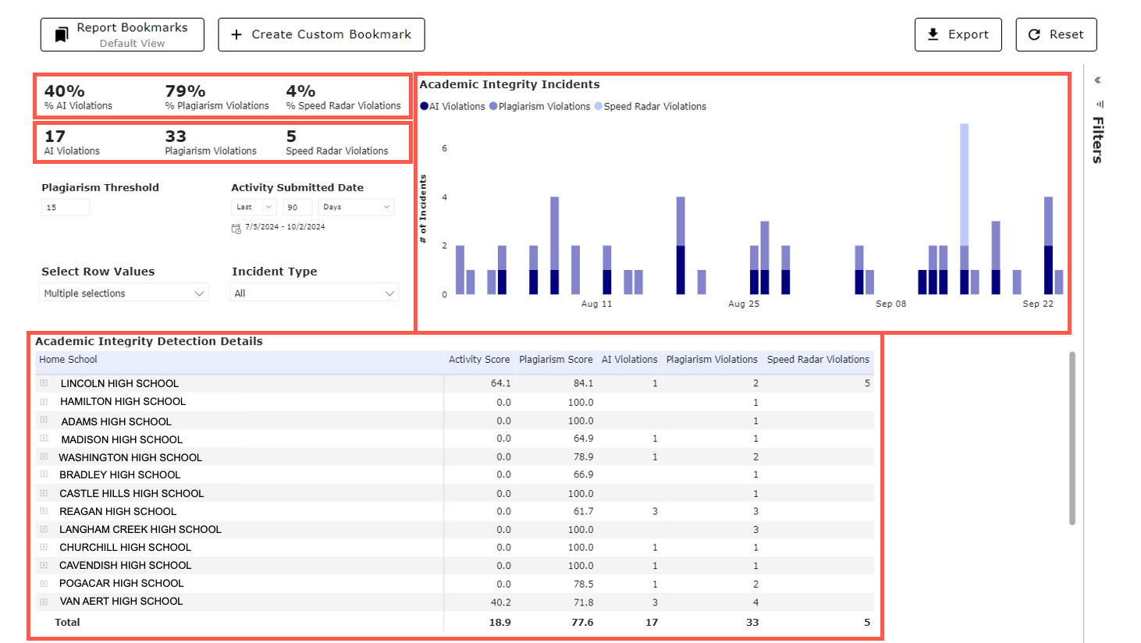Expand the MADISON HIGH SCHOOL row
The height and width of the screenshot is (643, 1141).
tap(44, 439)
